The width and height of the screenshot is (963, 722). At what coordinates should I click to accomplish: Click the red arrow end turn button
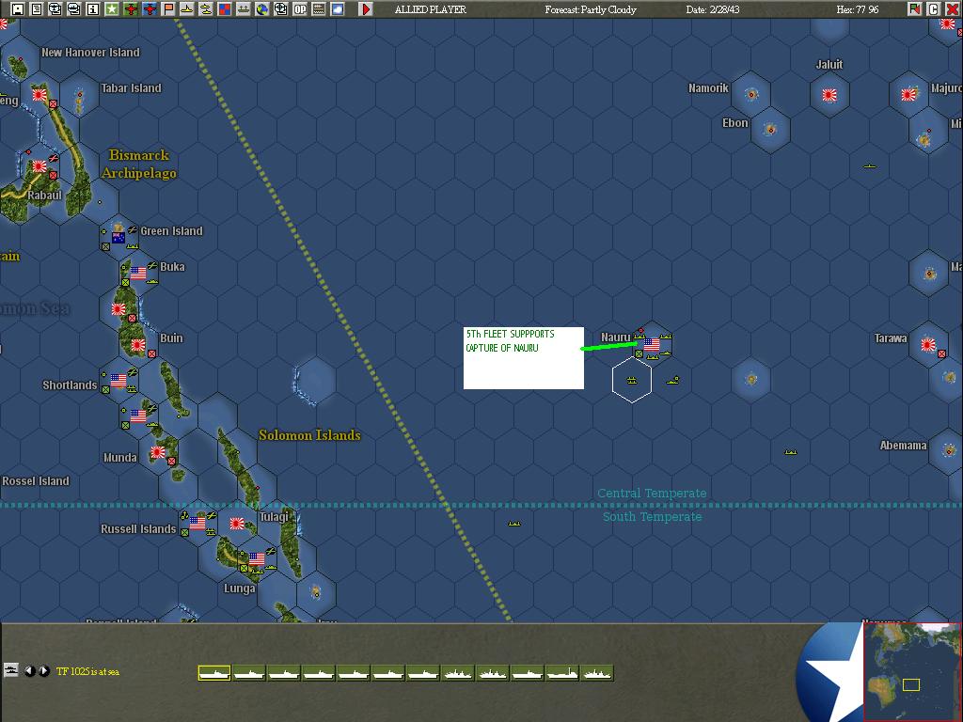point(366,9)
